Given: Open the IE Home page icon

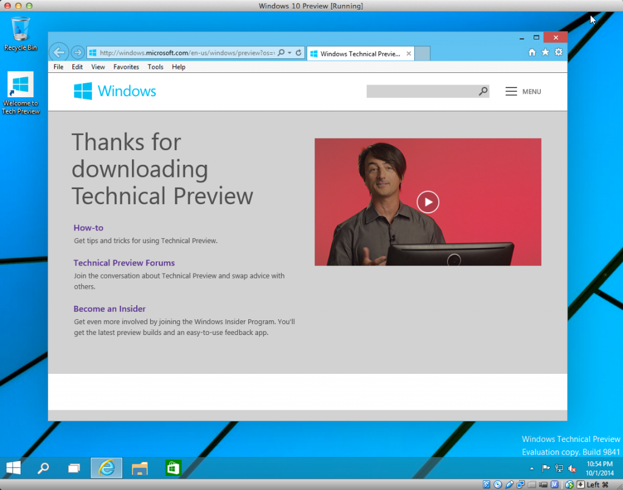Looking at the screenshot, I should [x=532, y=52].
